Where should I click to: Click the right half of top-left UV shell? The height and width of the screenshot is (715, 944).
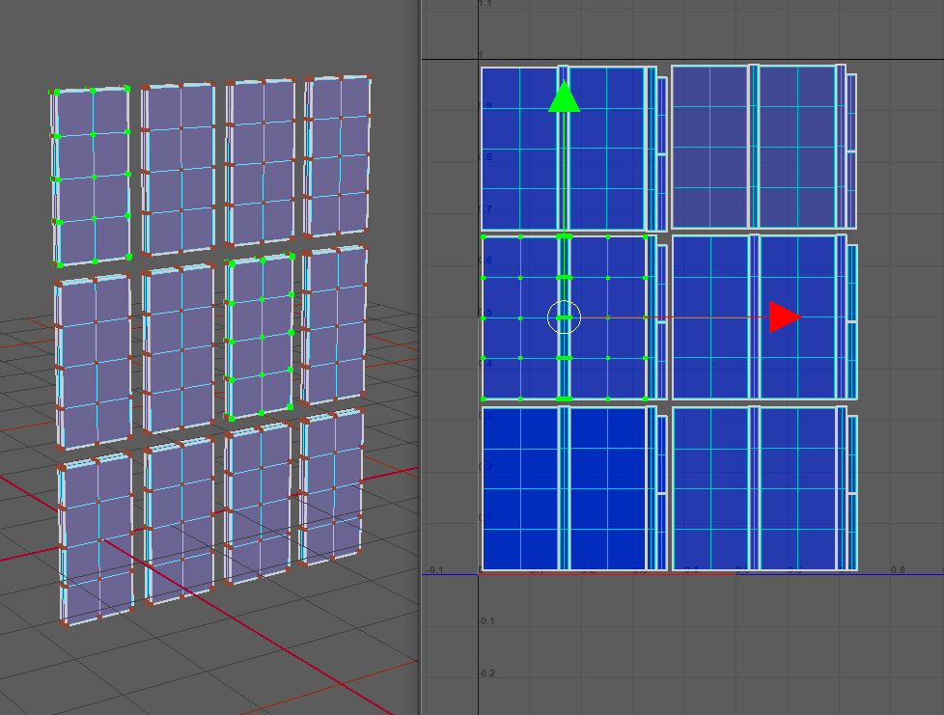pos(606,147)
